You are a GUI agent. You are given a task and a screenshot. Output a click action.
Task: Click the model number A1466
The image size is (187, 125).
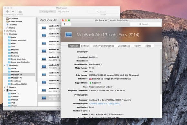[x=92, y=68]
